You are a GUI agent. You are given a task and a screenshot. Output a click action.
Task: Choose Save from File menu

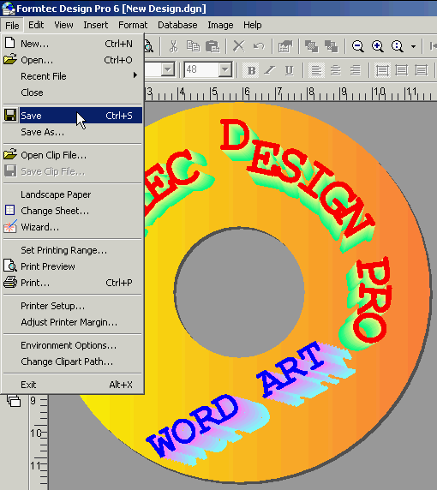(x=73, y=116)
